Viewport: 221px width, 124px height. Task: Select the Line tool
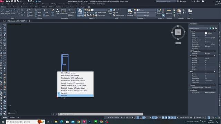click(x=3, y=11)
